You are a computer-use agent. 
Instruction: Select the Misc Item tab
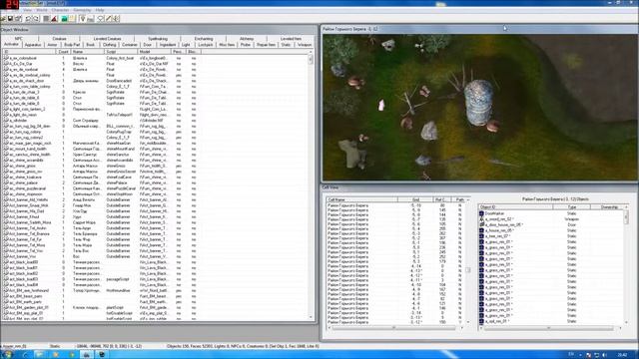point(227,45)
